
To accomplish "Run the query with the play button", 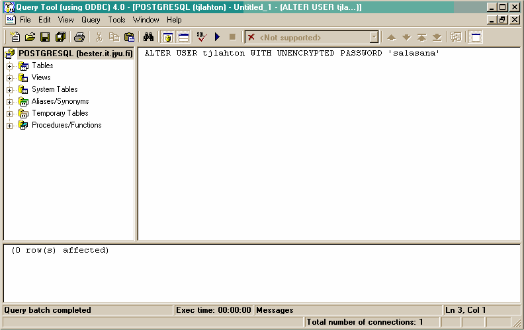I will tap(217, 37).
